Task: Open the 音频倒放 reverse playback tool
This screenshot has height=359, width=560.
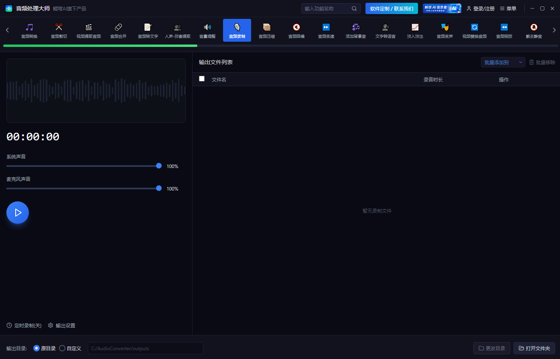Action: tap(504, 30)
